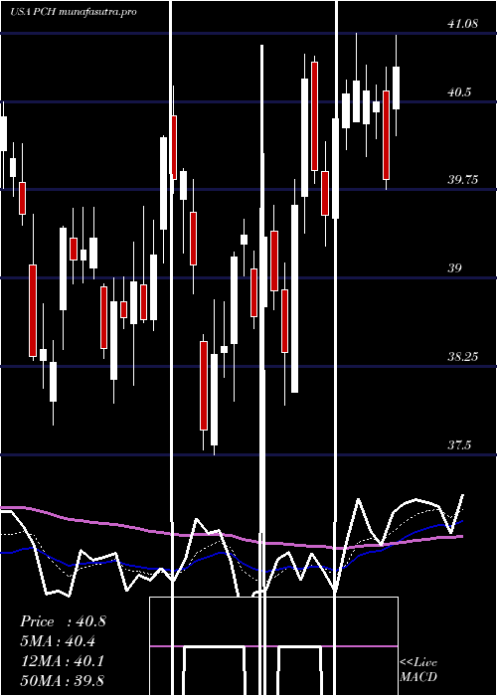Click the 38.25 price axis label
This screenshot has width=497, height=696.
[463, 356]
